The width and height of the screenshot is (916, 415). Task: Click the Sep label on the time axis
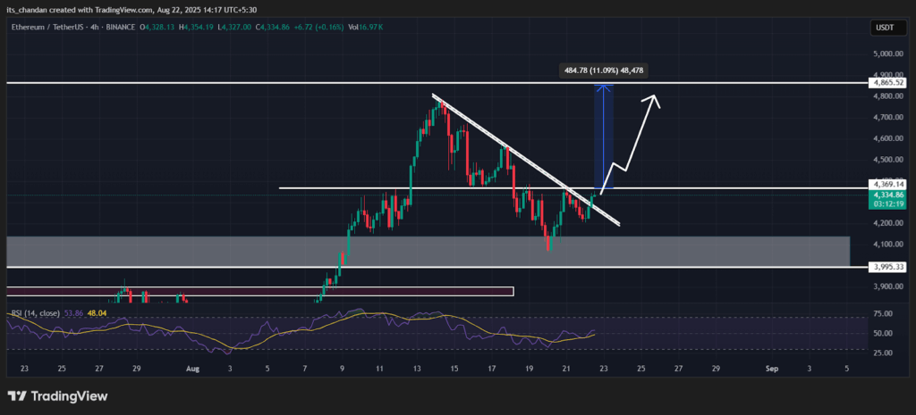[772, 369]
